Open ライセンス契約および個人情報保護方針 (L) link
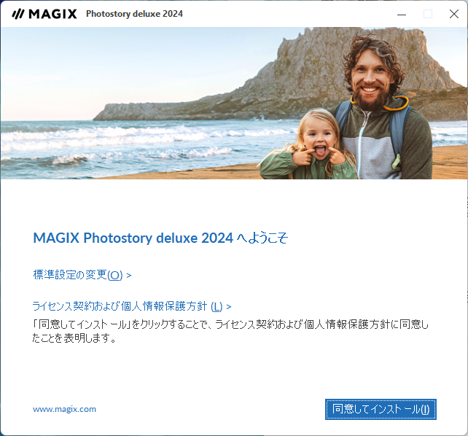Viewport: 468px width, 436px height. click(128, 306)
